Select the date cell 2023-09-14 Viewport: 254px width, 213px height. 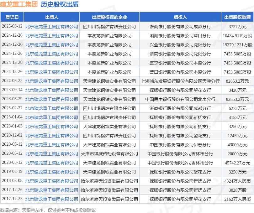point(12,90)
